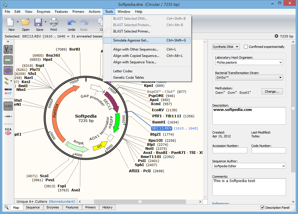Toggle the ACGT colored bases icon
This screenshot has height=214, width=298.
[8, 91]
